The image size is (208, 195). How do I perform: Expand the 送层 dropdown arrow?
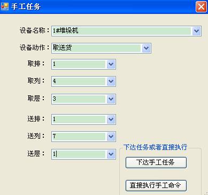tap(111, 154)
